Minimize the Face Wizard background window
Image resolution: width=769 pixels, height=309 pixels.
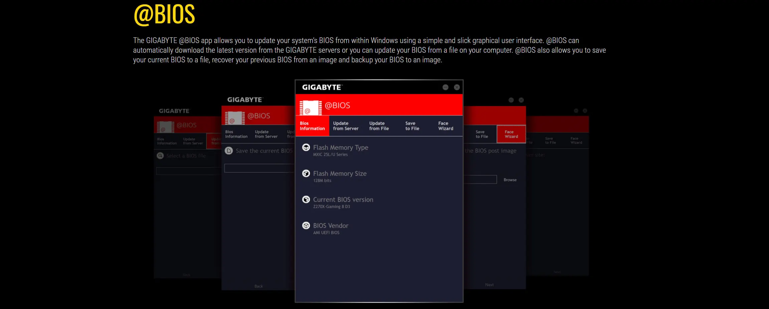coord(511,100)
